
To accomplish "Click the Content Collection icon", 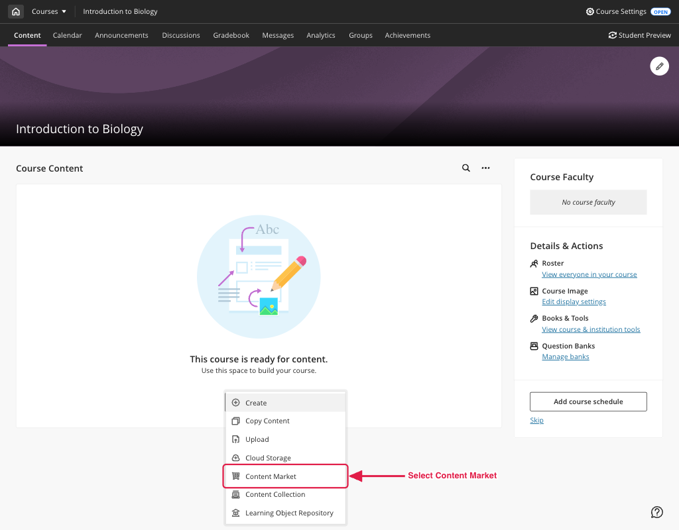I will coord(235,494).
